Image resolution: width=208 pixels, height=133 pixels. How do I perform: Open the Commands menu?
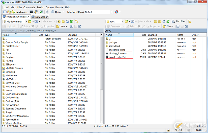coord(29,7)
